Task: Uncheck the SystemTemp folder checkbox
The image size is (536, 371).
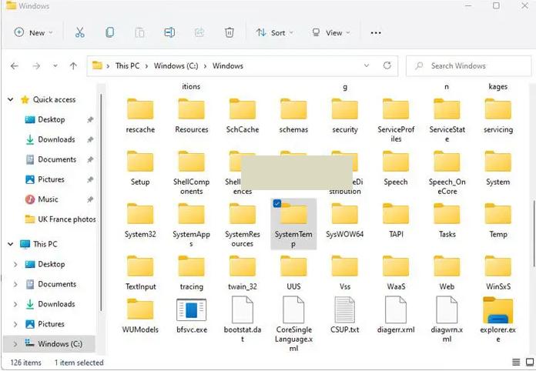Action: point(277,204)
